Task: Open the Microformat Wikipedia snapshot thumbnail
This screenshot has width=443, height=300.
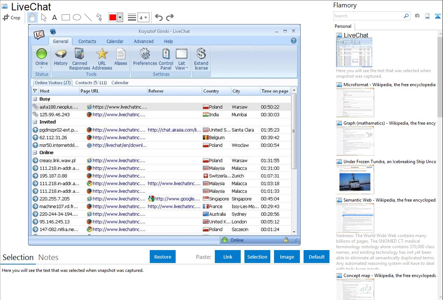Action: pos(355,102)
